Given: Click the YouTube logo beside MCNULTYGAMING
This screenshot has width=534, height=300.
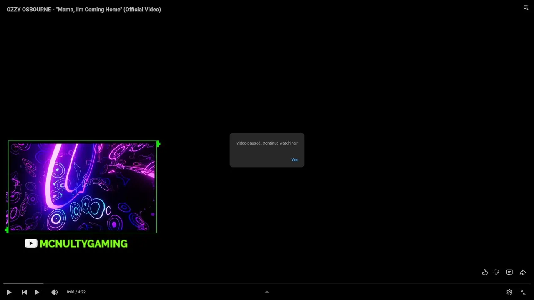Looking at the screenshot, I should click(31, 243).
